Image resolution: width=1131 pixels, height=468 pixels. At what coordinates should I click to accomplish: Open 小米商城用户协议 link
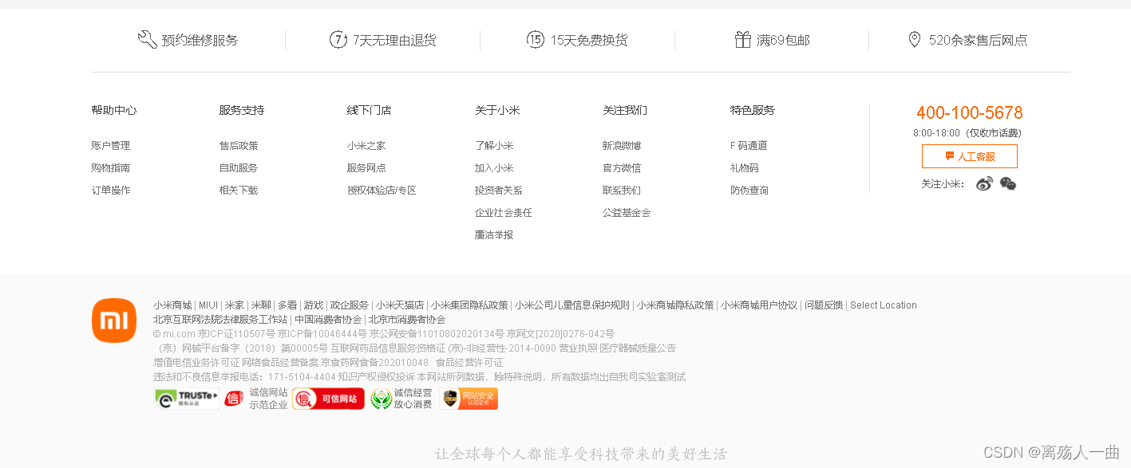point(759,305)
